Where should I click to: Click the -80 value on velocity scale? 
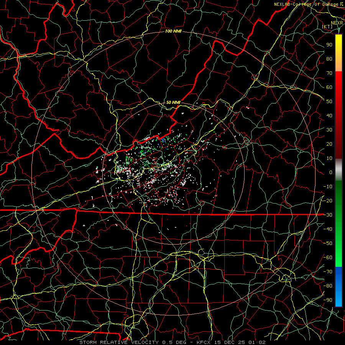coord(328,286)
